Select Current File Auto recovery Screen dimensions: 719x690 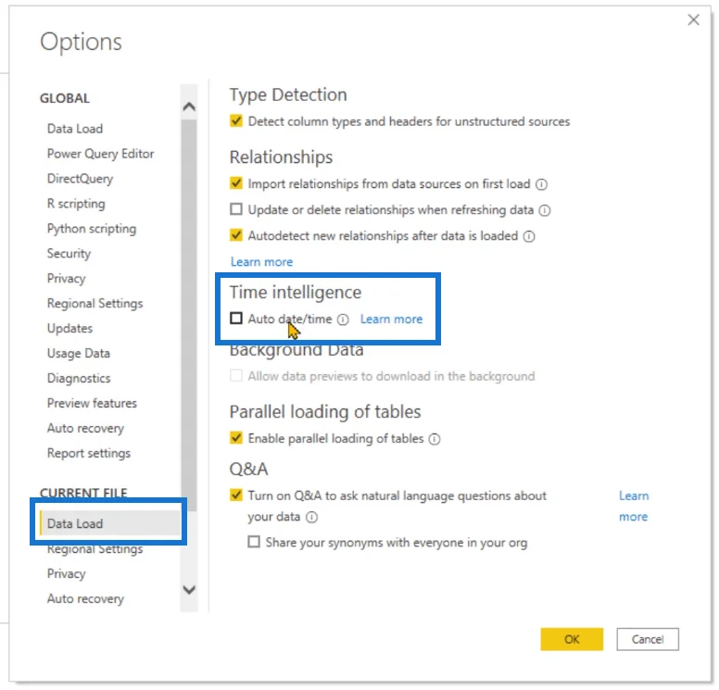(86, 598)
